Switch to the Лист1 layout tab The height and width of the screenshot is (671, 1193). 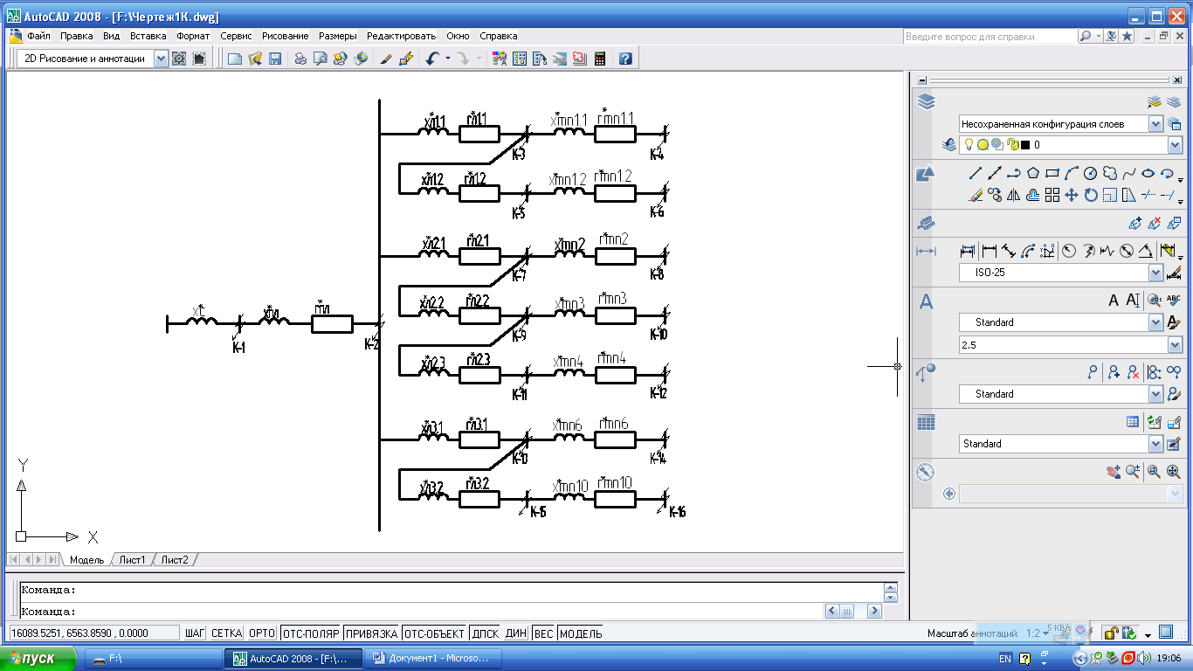tap(132, 560)
